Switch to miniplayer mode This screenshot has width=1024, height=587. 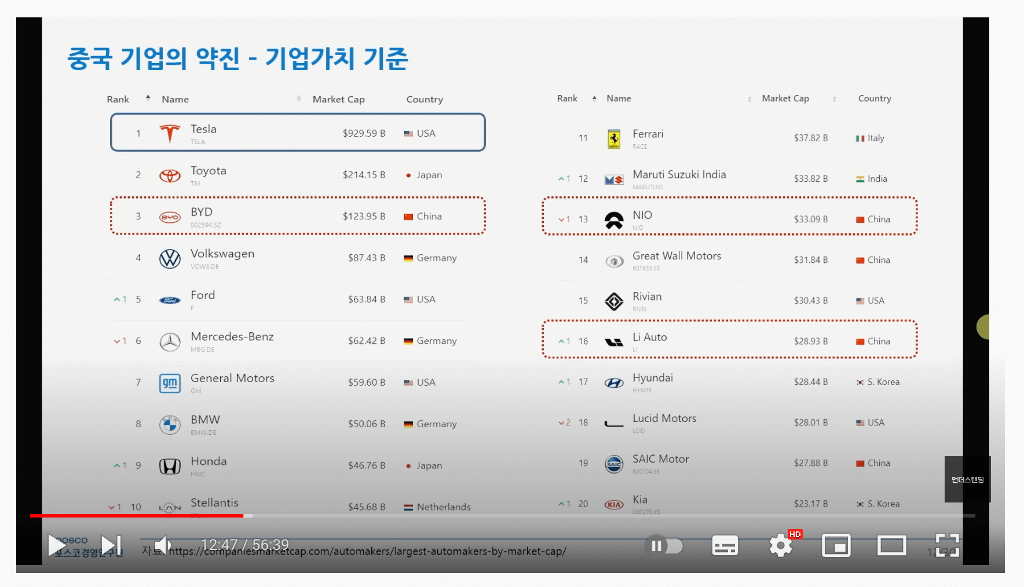pos(836,545)
